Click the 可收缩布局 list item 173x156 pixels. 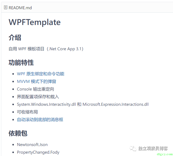coord(27,112)
